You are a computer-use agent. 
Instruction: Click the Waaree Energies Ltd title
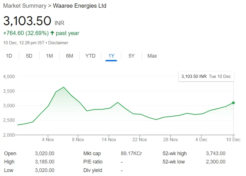click(x=79, y=6)
